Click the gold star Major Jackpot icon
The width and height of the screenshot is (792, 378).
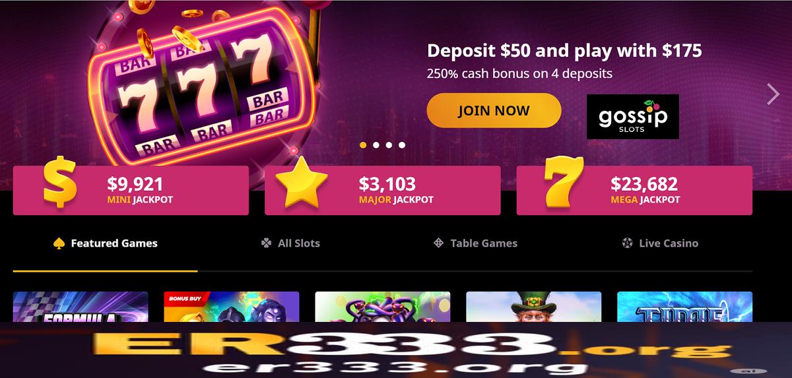tap(302, 183)
